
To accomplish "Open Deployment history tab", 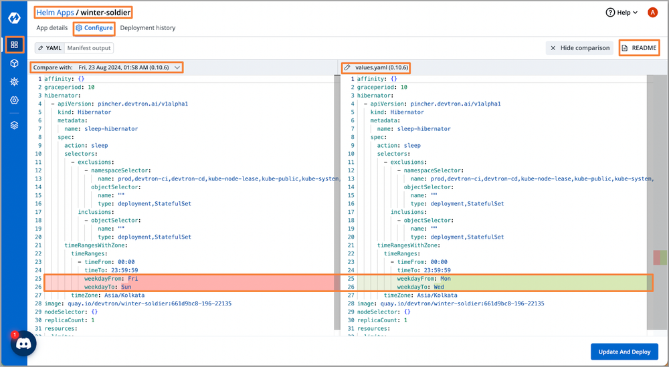I will pyautogui.click(x=148, y=27).
